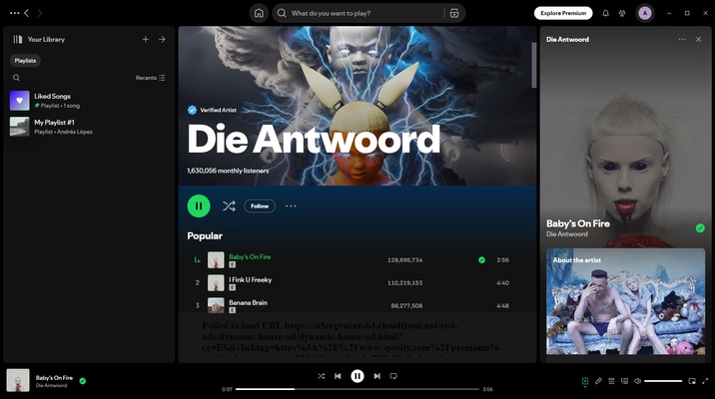Expand Your Library with the arrow icon
715x399 pixels.
pyautogui.click(x=162, y=39)
